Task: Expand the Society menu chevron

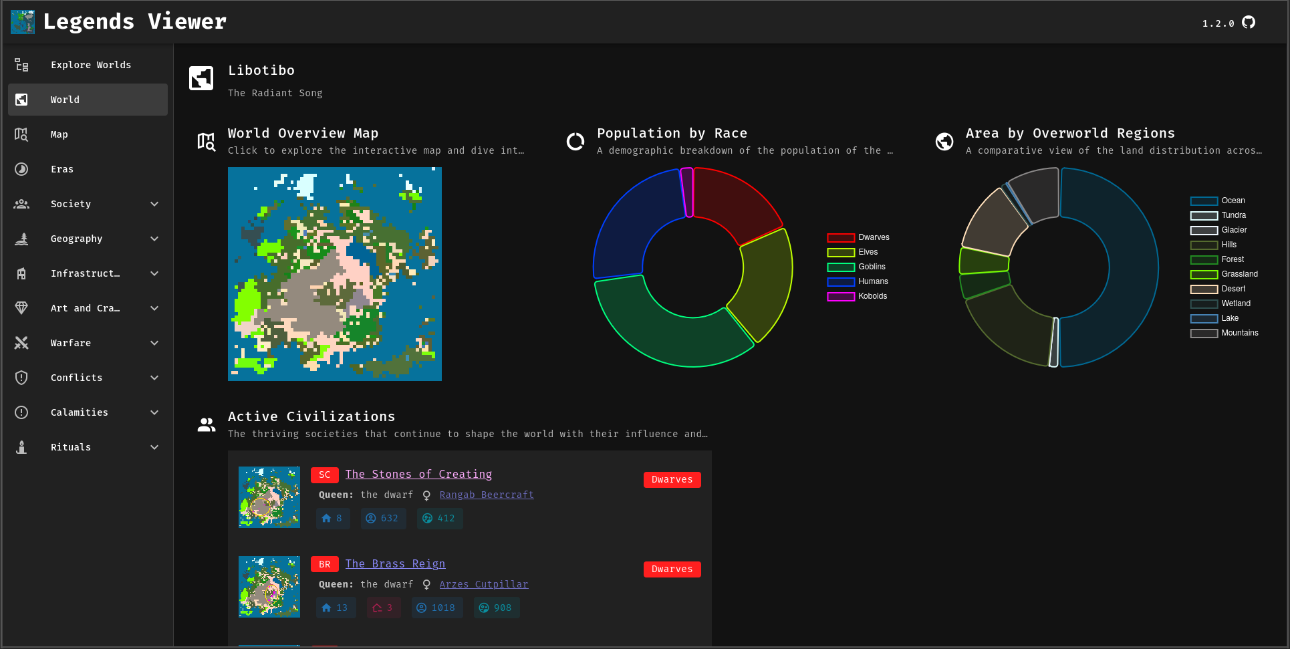Action: (154, 204)
